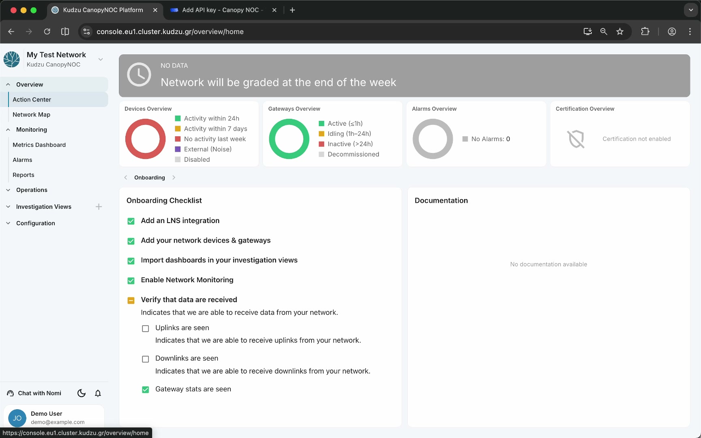Click Chat with Nomi label

(40, 393)
